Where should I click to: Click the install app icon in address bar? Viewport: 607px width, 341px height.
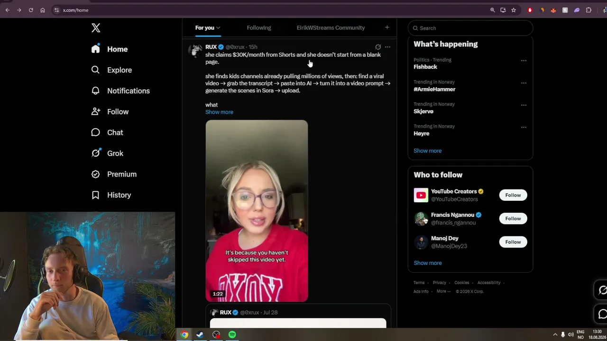click(x=503, y=10)
